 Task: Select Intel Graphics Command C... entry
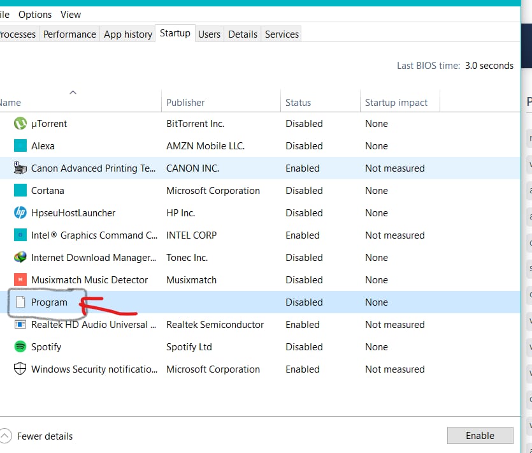point(260,235)
